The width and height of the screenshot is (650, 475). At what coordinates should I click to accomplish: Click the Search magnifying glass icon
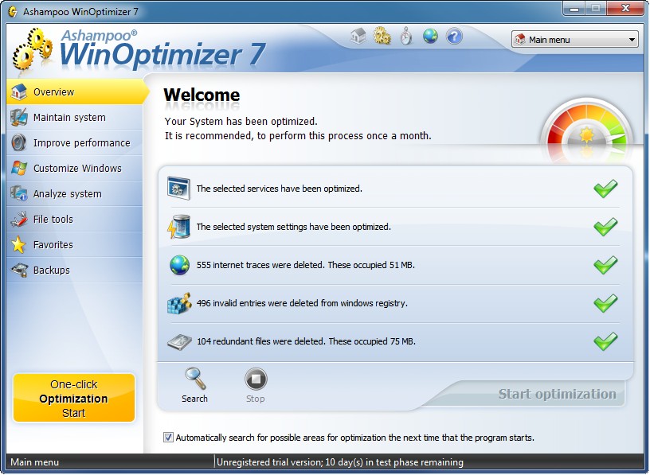point(194,379)
